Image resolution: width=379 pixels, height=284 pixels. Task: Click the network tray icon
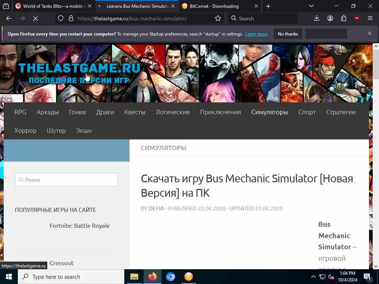322,277
